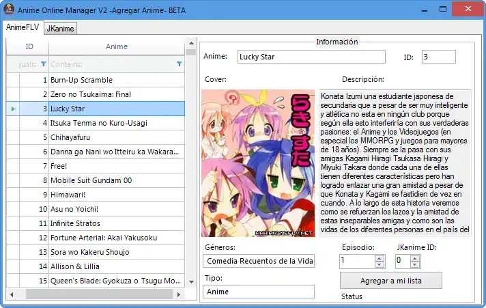Switch to the JKanime tab

click(x=61, y=29)
